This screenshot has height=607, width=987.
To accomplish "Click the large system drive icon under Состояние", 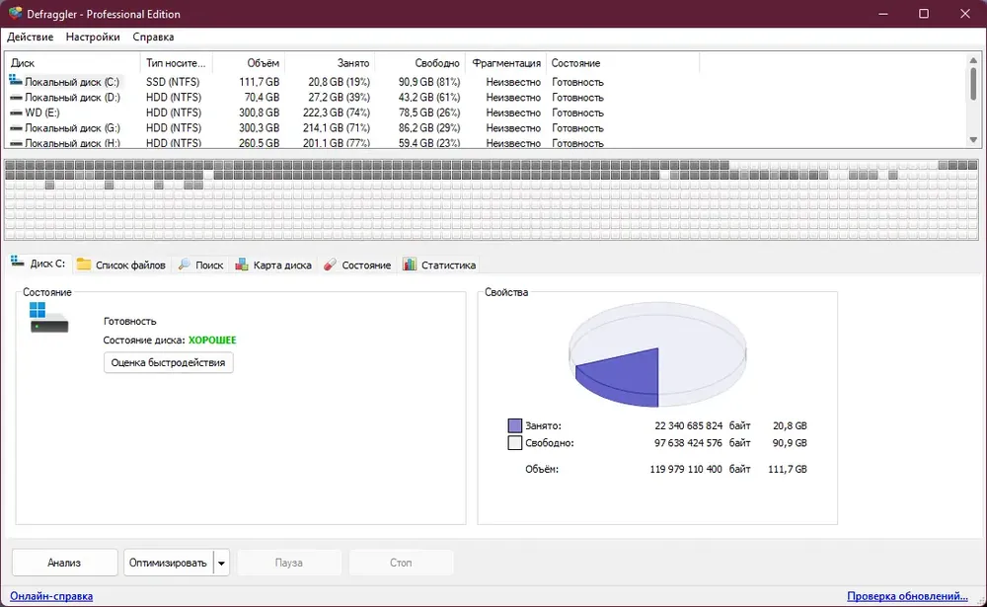I will (x=48, y=318).
